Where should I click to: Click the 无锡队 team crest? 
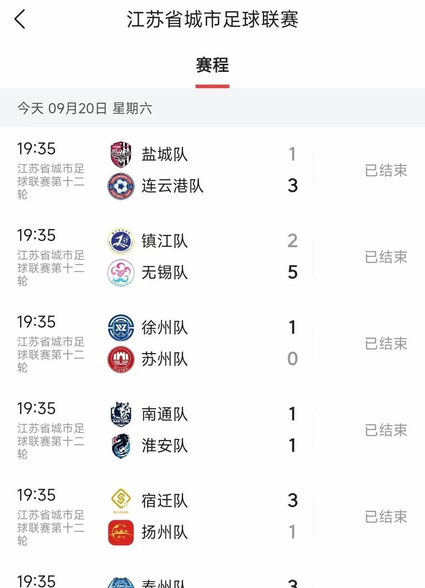(121, 273)
